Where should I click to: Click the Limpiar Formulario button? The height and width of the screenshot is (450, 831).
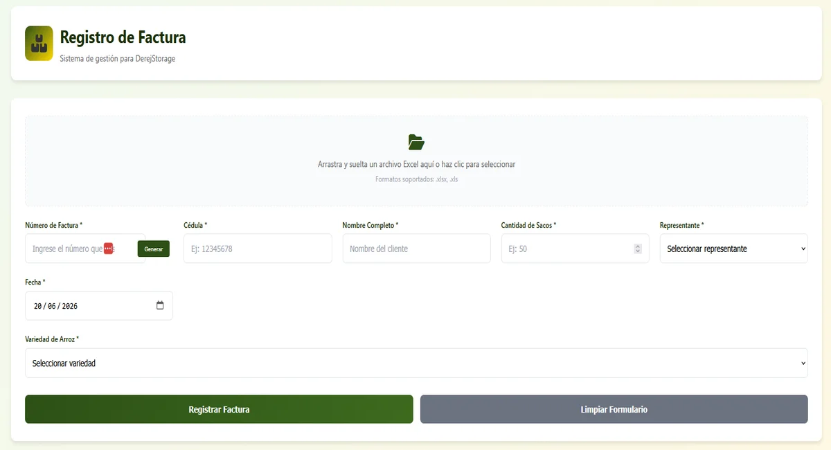(614, 409)
